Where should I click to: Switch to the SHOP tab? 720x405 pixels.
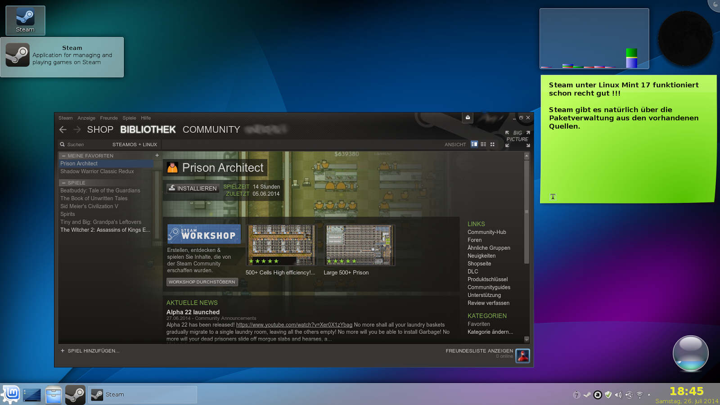100,130
